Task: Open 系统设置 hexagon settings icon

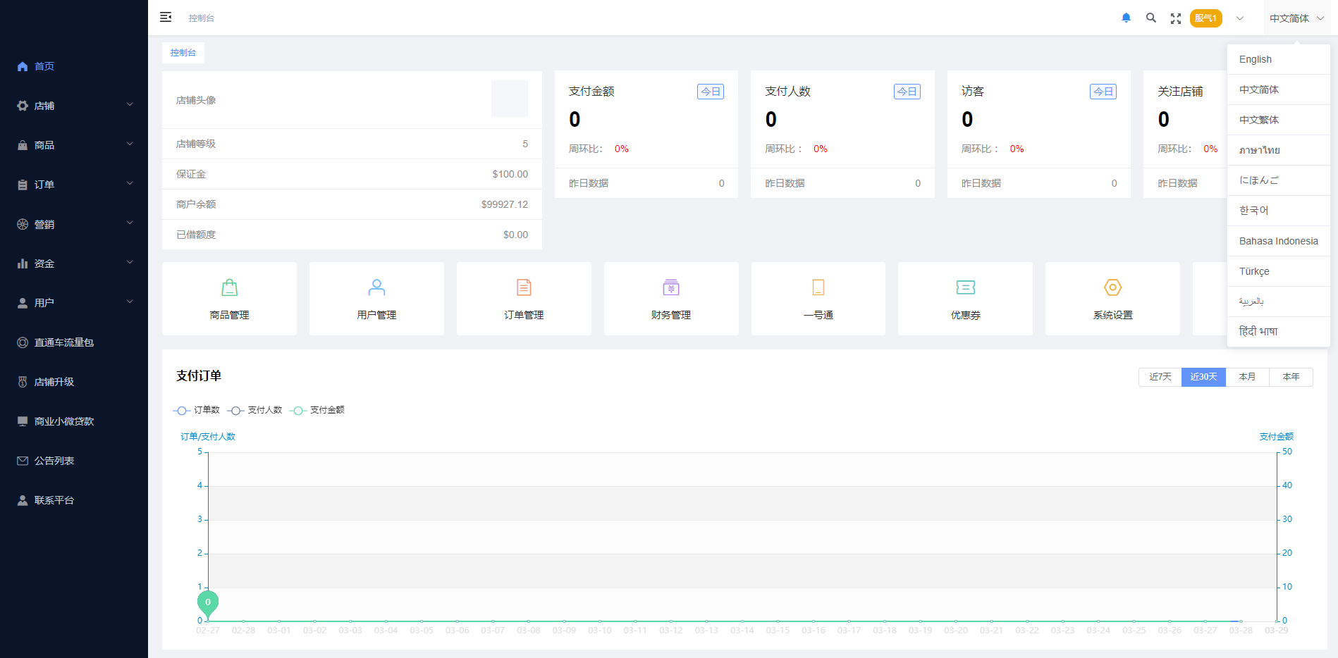Action: 1112,287
